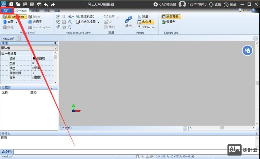Viewport: 260px width, 159px height.
Task: Switch to the 编辑器 ribbon tab
Action: [x=35, y=10]
